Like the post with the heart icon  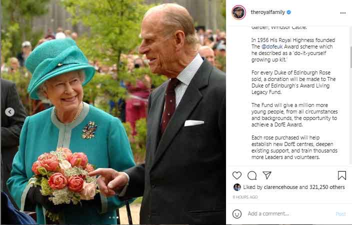[x=237, y=175]
